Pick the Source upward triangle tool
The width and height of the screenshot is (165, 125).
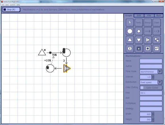click(130, 40)
